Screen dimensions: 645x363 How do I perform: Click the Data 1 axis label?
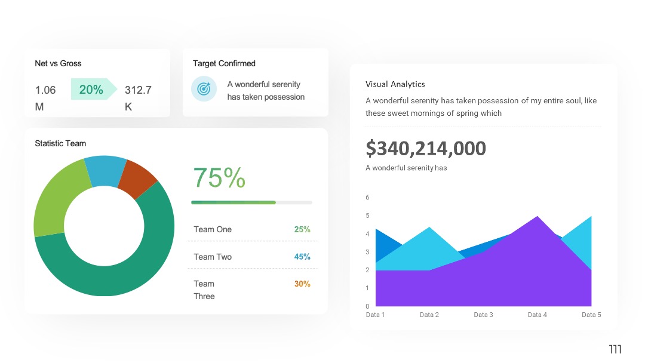375,315
